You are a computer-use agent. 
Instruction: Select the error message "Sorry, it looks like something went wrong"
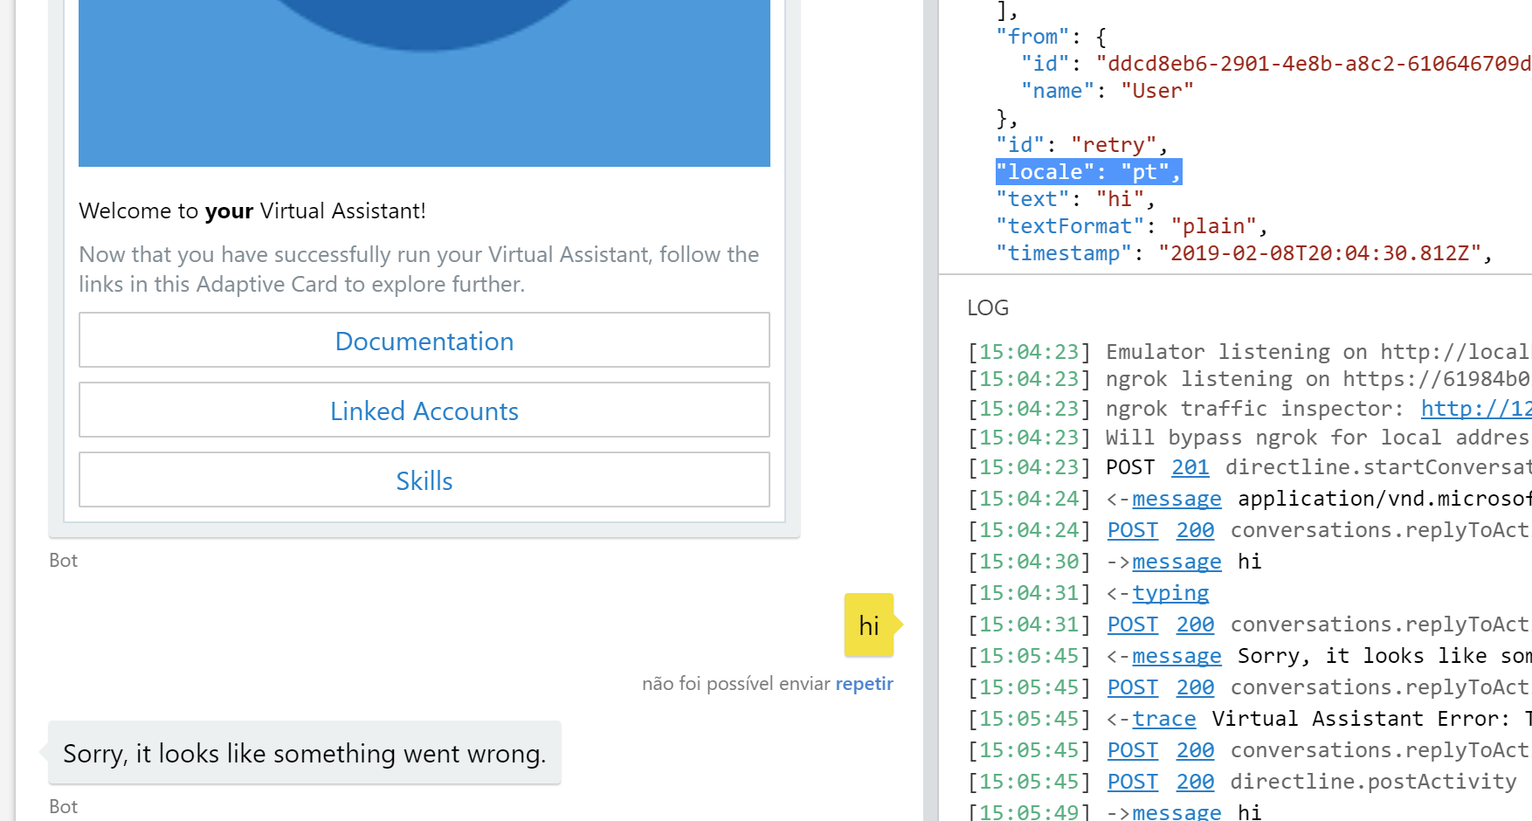304,753
